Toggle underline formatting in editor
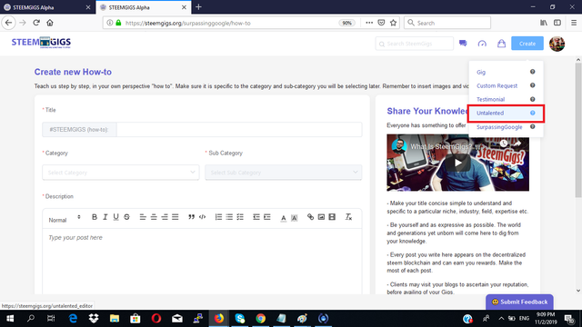 (115, 217)
